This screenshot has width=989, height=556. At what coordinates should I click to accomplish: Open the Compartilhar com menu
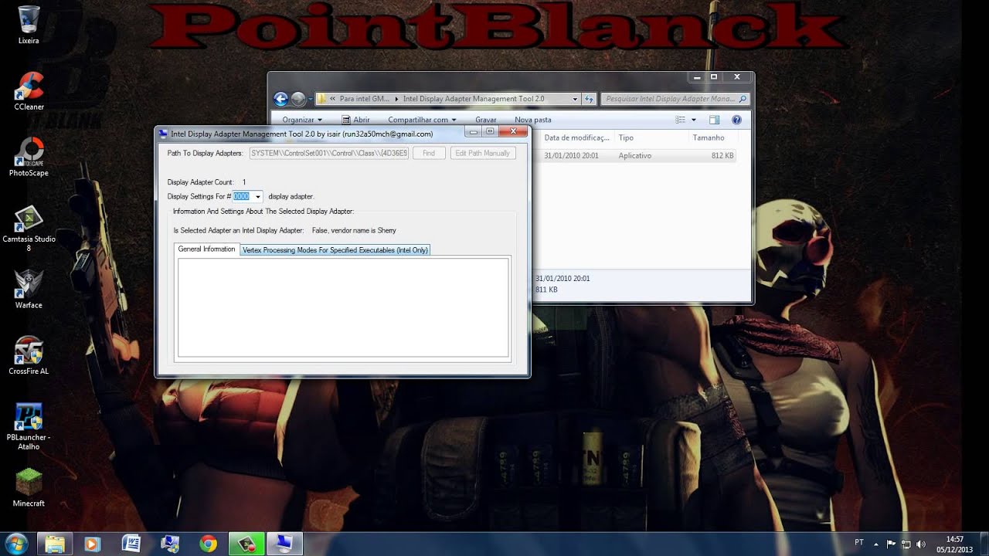click(x=422, y=120)
